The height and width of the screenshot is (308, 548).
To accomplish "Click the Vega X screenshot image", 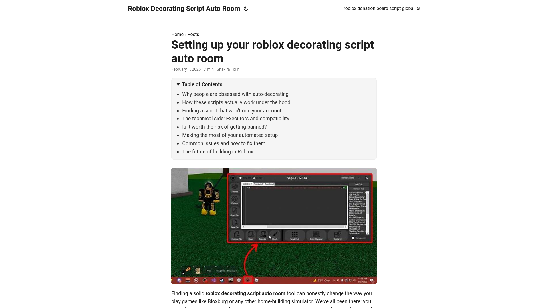I will [274, 226].
